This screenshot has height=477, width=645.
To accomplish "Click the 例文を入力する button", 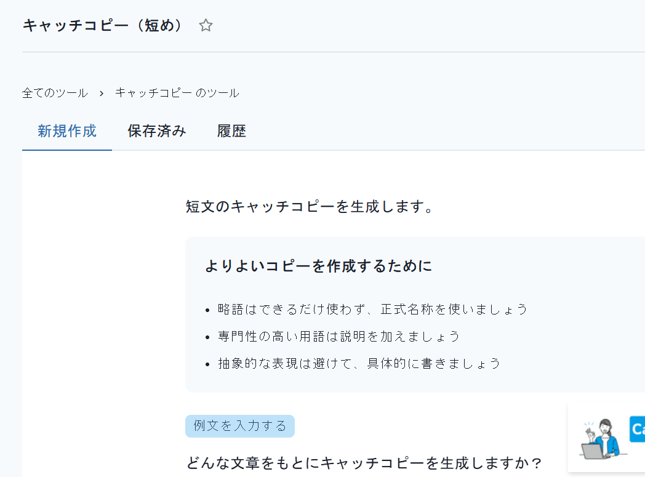I will tap(240, 426).
